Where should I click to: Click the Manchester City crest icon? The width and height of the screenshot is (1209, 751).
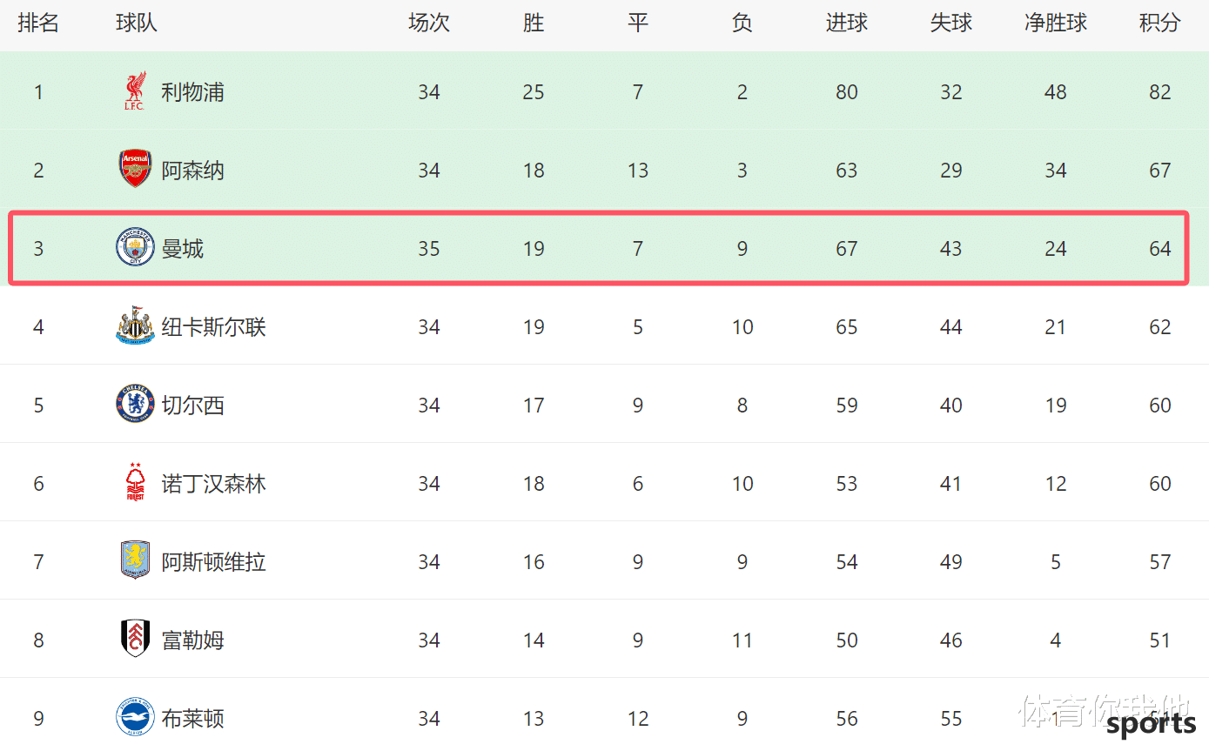[x=135, y=248]
